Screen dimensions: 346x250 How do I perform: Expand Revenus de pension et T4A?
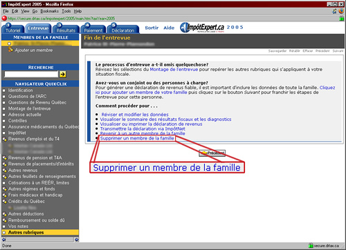(x=4, y=157)
